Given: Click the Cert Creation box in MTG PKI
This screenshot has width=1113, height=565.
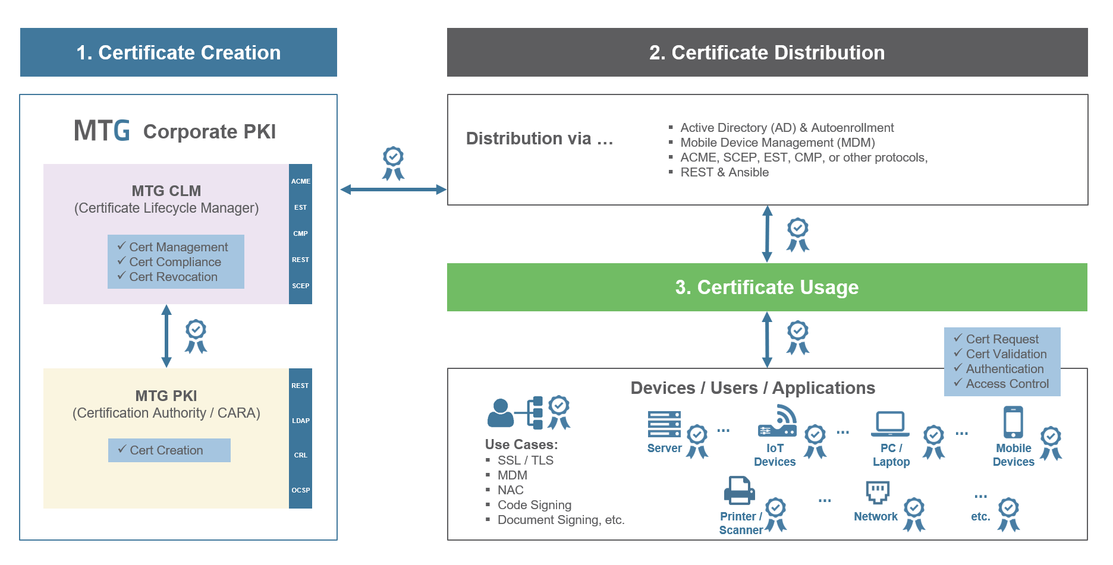Looking at the screenshot, I should coord(169,450).
